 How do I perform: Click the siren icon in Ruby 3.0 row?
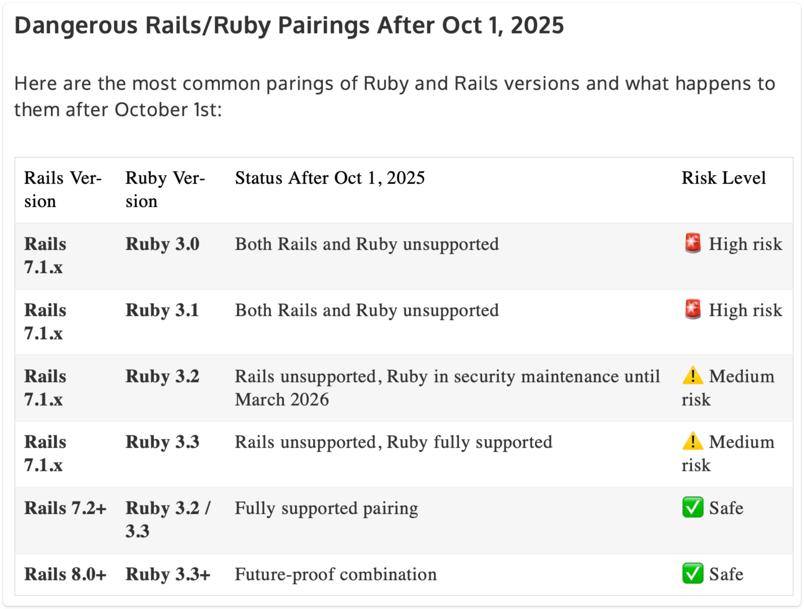pyautogui.click(x=693, y=243)
